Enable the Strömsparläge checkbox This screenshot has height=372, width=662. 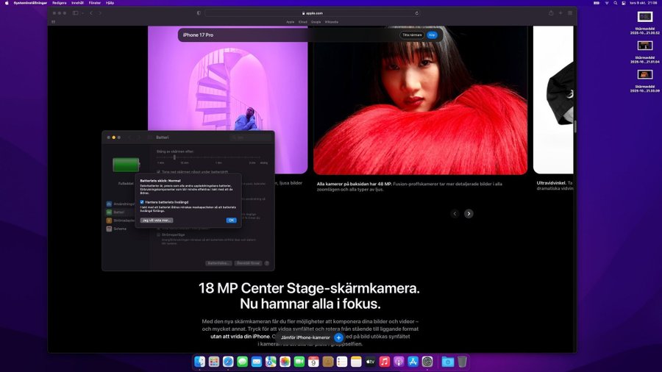pos(158,235)
